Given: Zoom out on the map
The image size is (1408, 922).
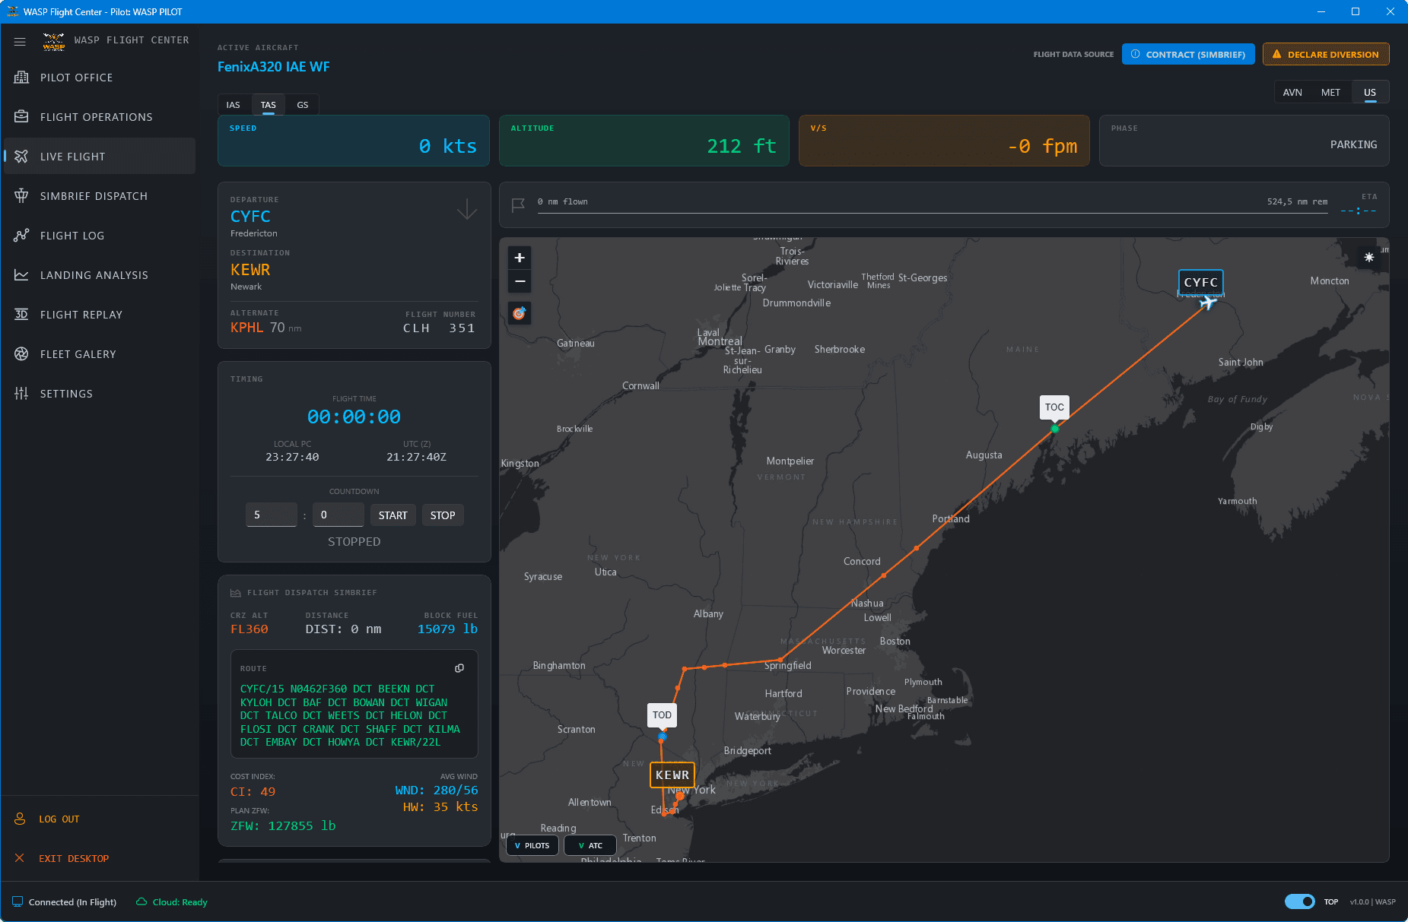Looking at the screenshot, I should (520, 281).
